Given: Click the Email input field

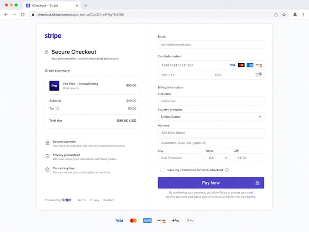Looking at the screenshot, I should tap(211, 45).
